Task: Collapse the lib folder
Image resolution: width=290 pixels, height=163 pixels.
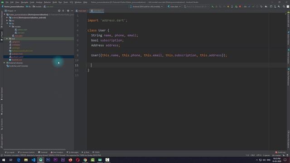Action: click(x=7, y=24)
